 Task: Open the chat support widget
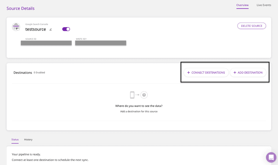click(271, 157)
